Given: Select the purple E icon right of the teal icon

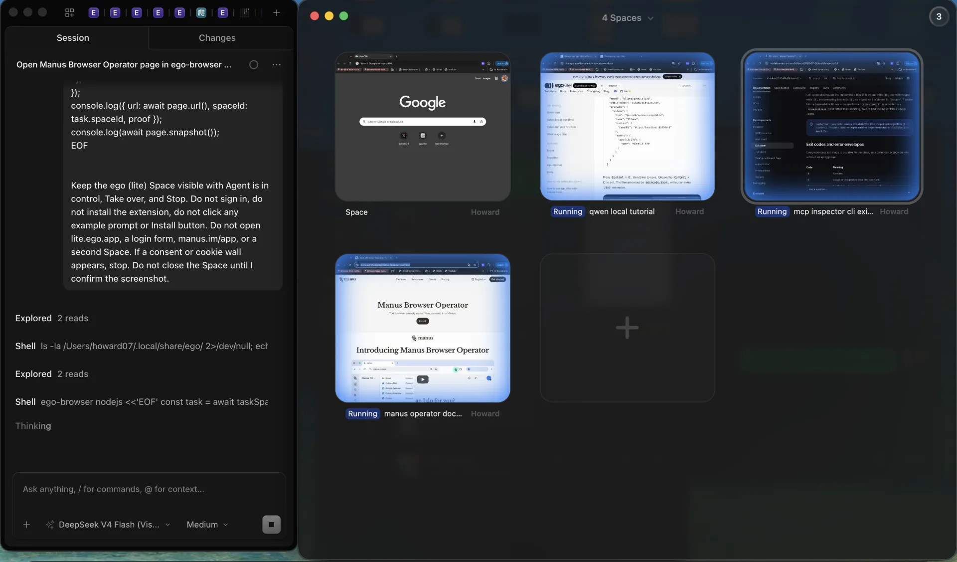Looking at the screenshot, I should (223, 13).
